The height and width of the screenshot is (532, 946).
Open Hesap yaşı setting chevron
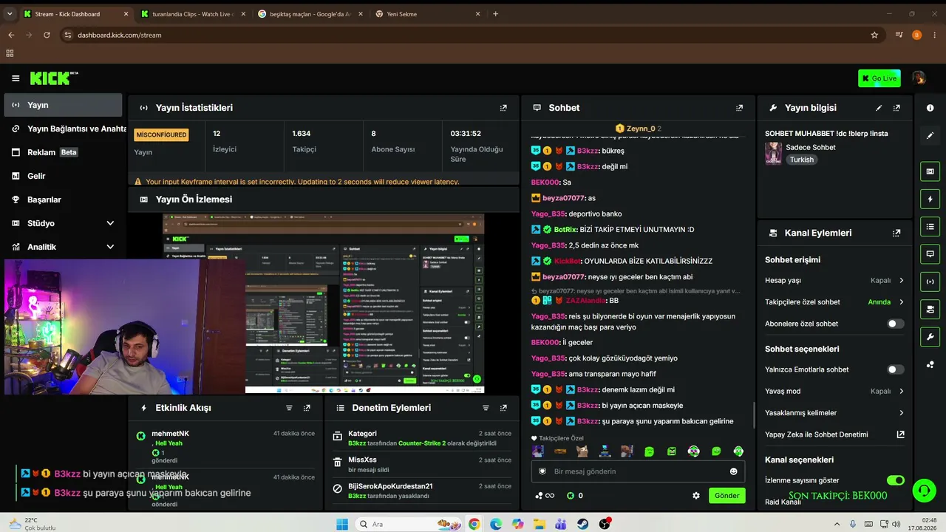pos(901,281)
